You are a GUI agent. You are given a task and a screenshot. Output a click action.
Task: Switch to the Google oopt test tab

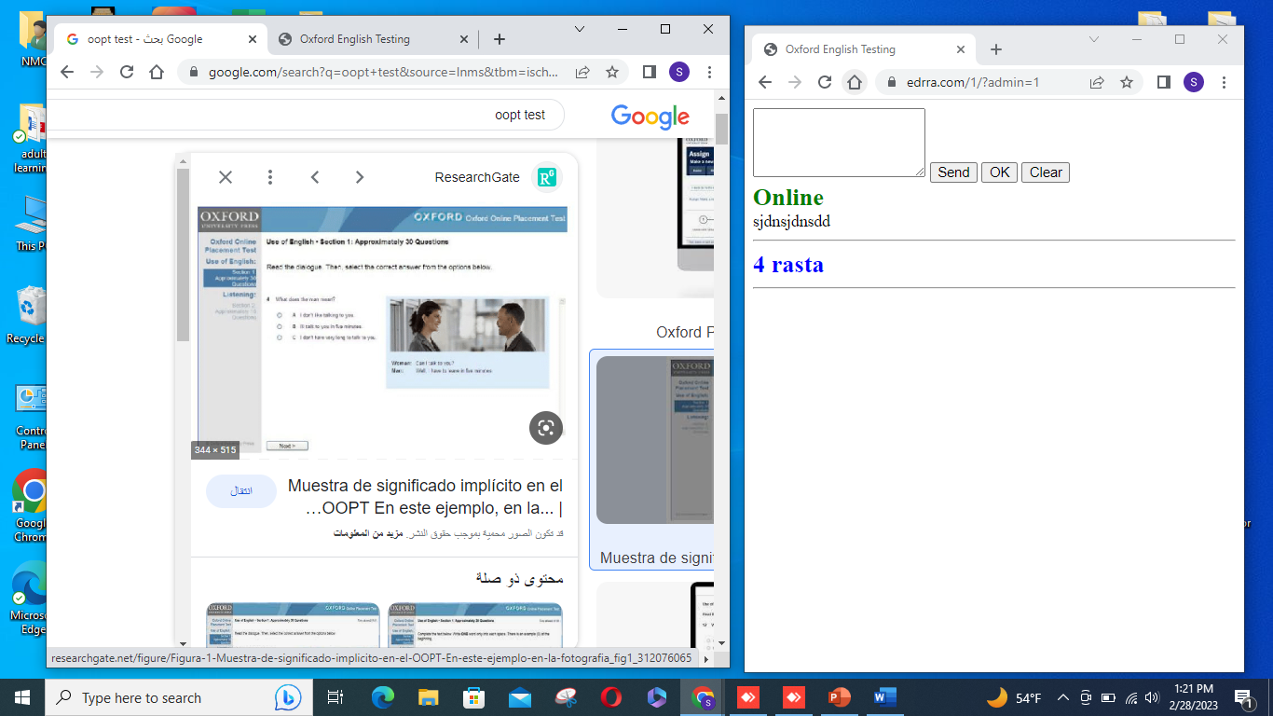point(161,39)
